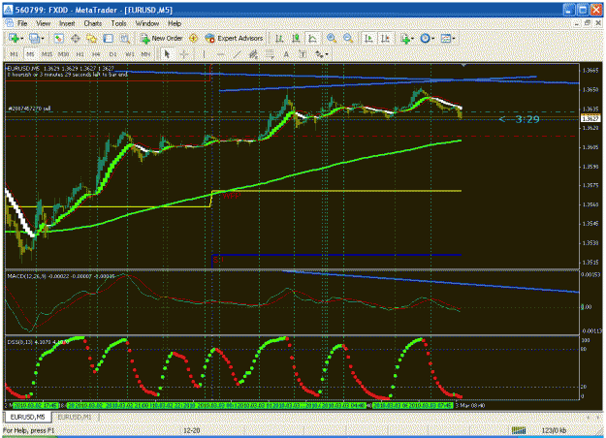This screenshot has width=606, height=438.
Task: Open the Navigator favorites icon
Action: (x=91, y=38)
